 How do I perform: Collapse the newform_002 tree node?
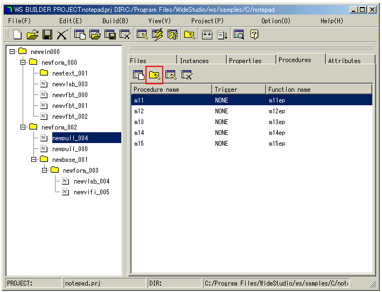[23, 127]
